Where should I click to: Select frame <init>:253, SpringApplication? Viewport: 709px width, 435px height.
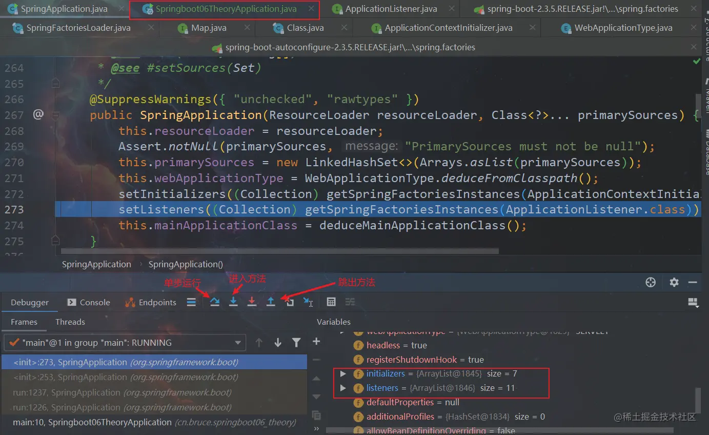[x=154, y=377]
